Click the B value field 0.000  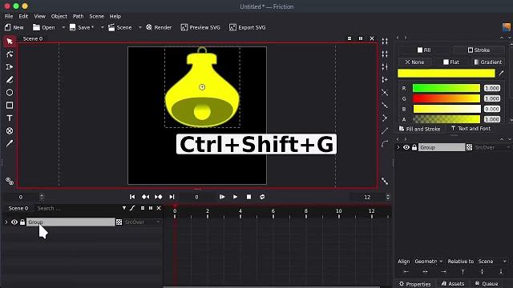pos(491,109)
